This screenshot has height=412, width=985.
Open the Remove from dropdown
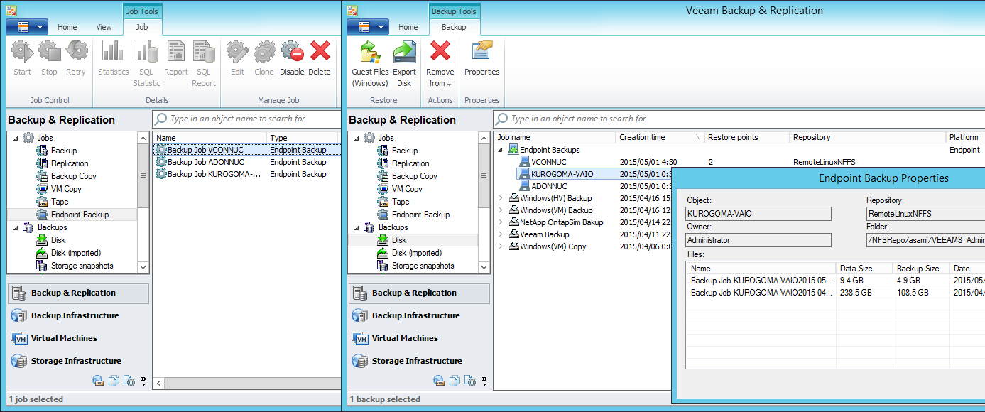coord(440,64)
